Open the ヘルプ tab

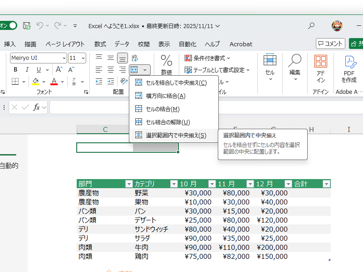pyautogui.click(x=212, y=44)
